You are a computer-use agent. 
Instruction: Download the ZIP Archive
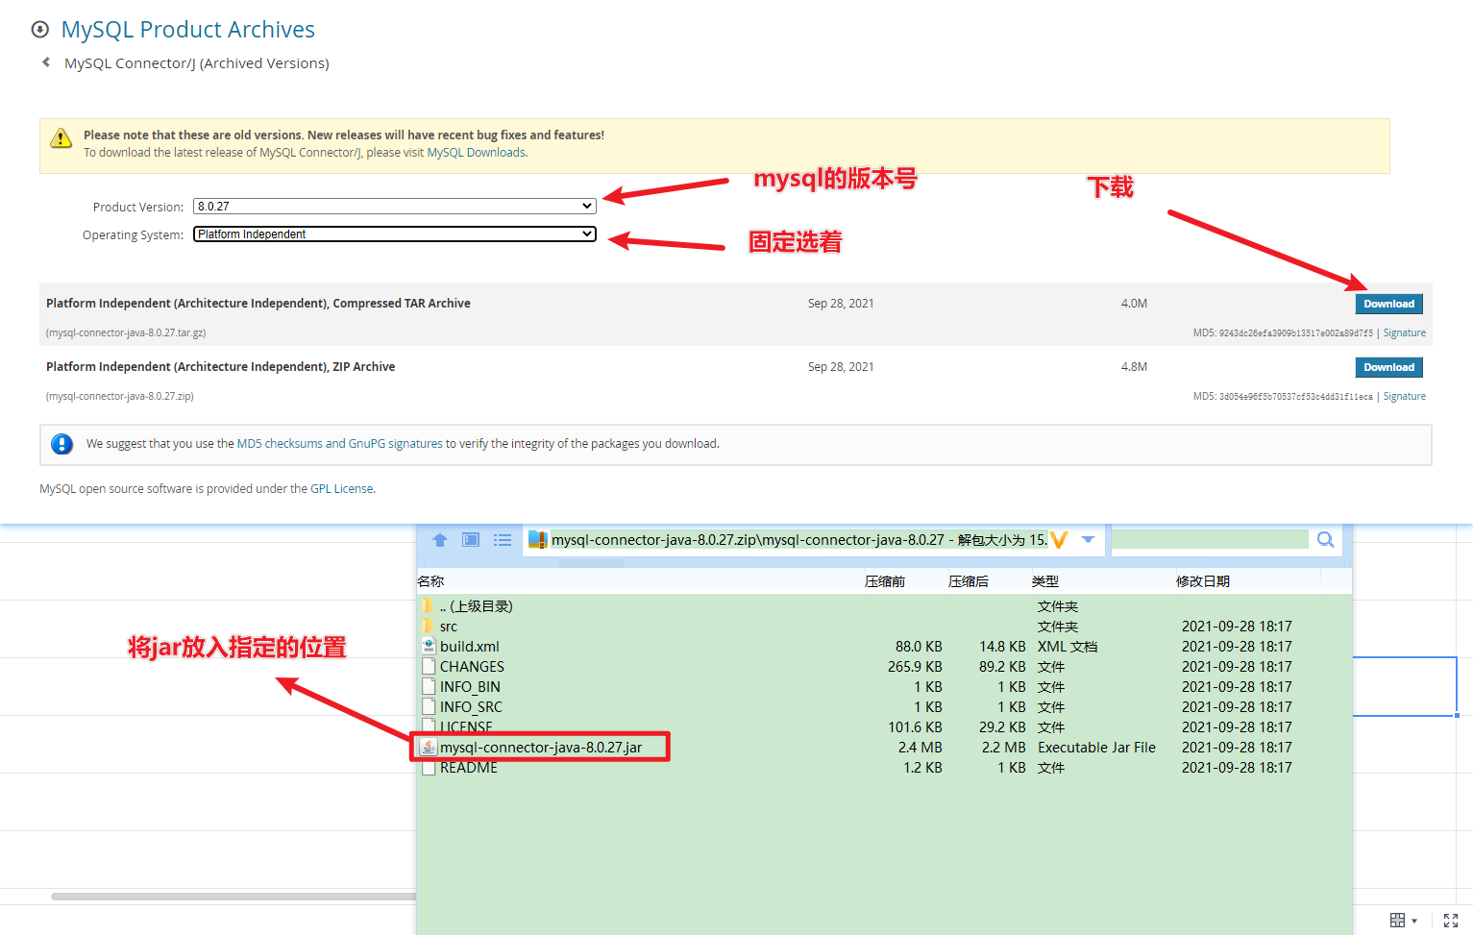click(x=1388, y=367)
